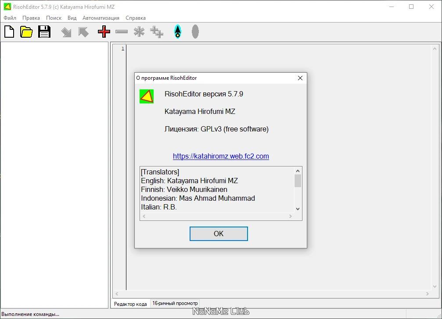Open the Справка menu
This screenshot has height=319, width=442.
coord(136,18)
